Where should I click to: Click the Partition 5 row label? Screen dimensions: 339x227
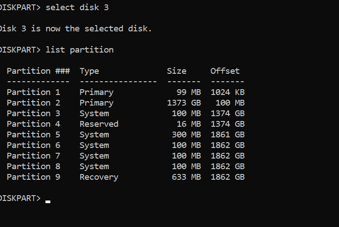pyautogui.click(x=34, y=134)
